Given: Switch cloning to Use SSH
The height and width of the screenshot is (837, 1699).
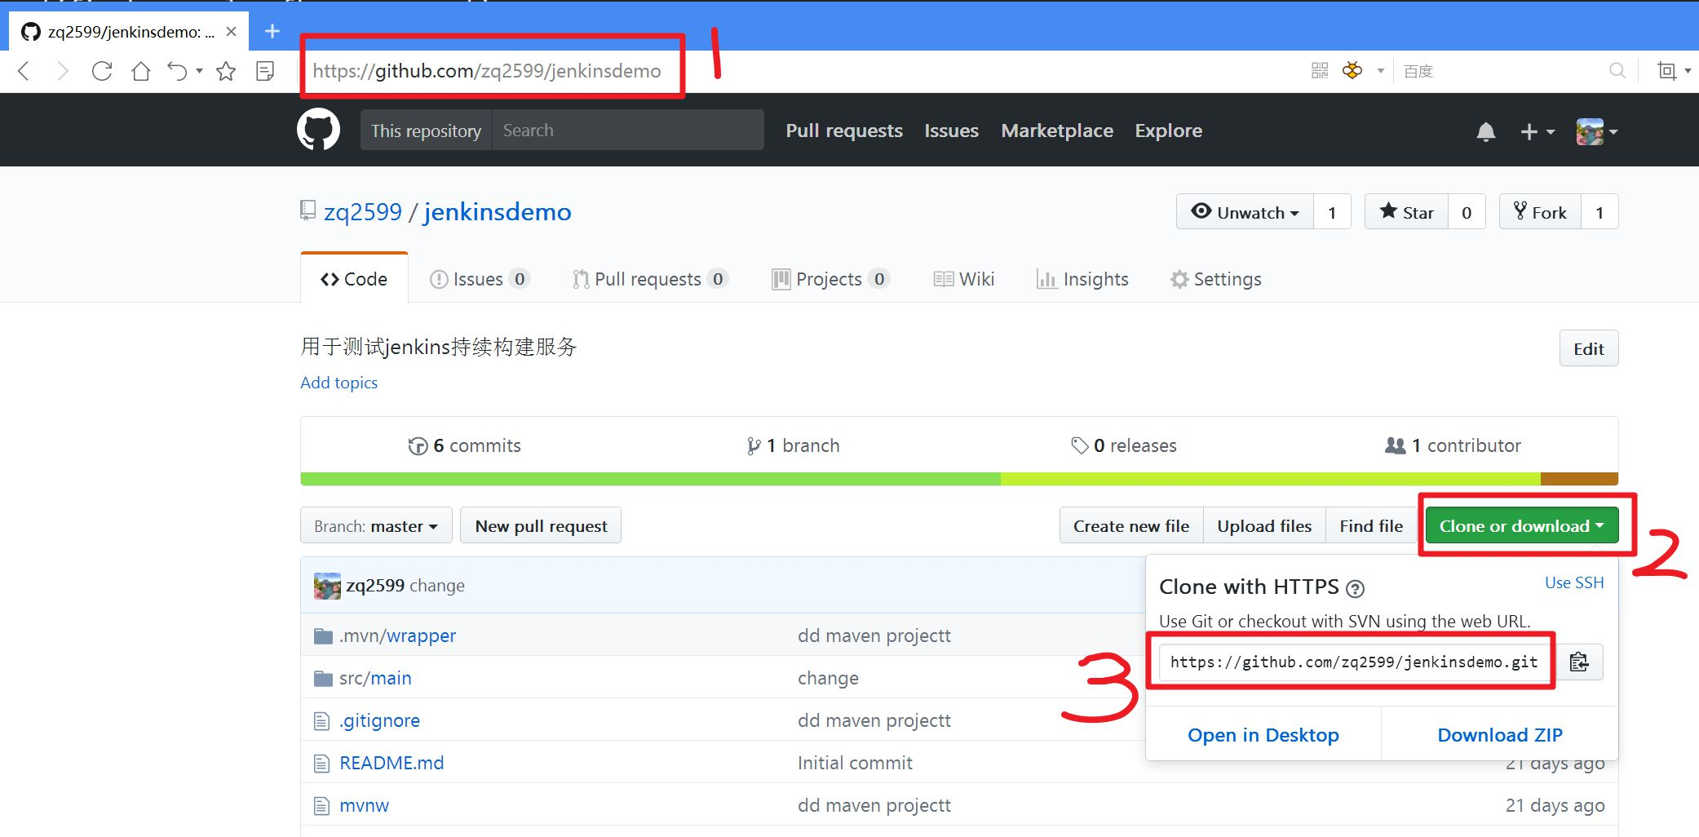Looking at the screenshot, I should click(x=1574, y=582).
